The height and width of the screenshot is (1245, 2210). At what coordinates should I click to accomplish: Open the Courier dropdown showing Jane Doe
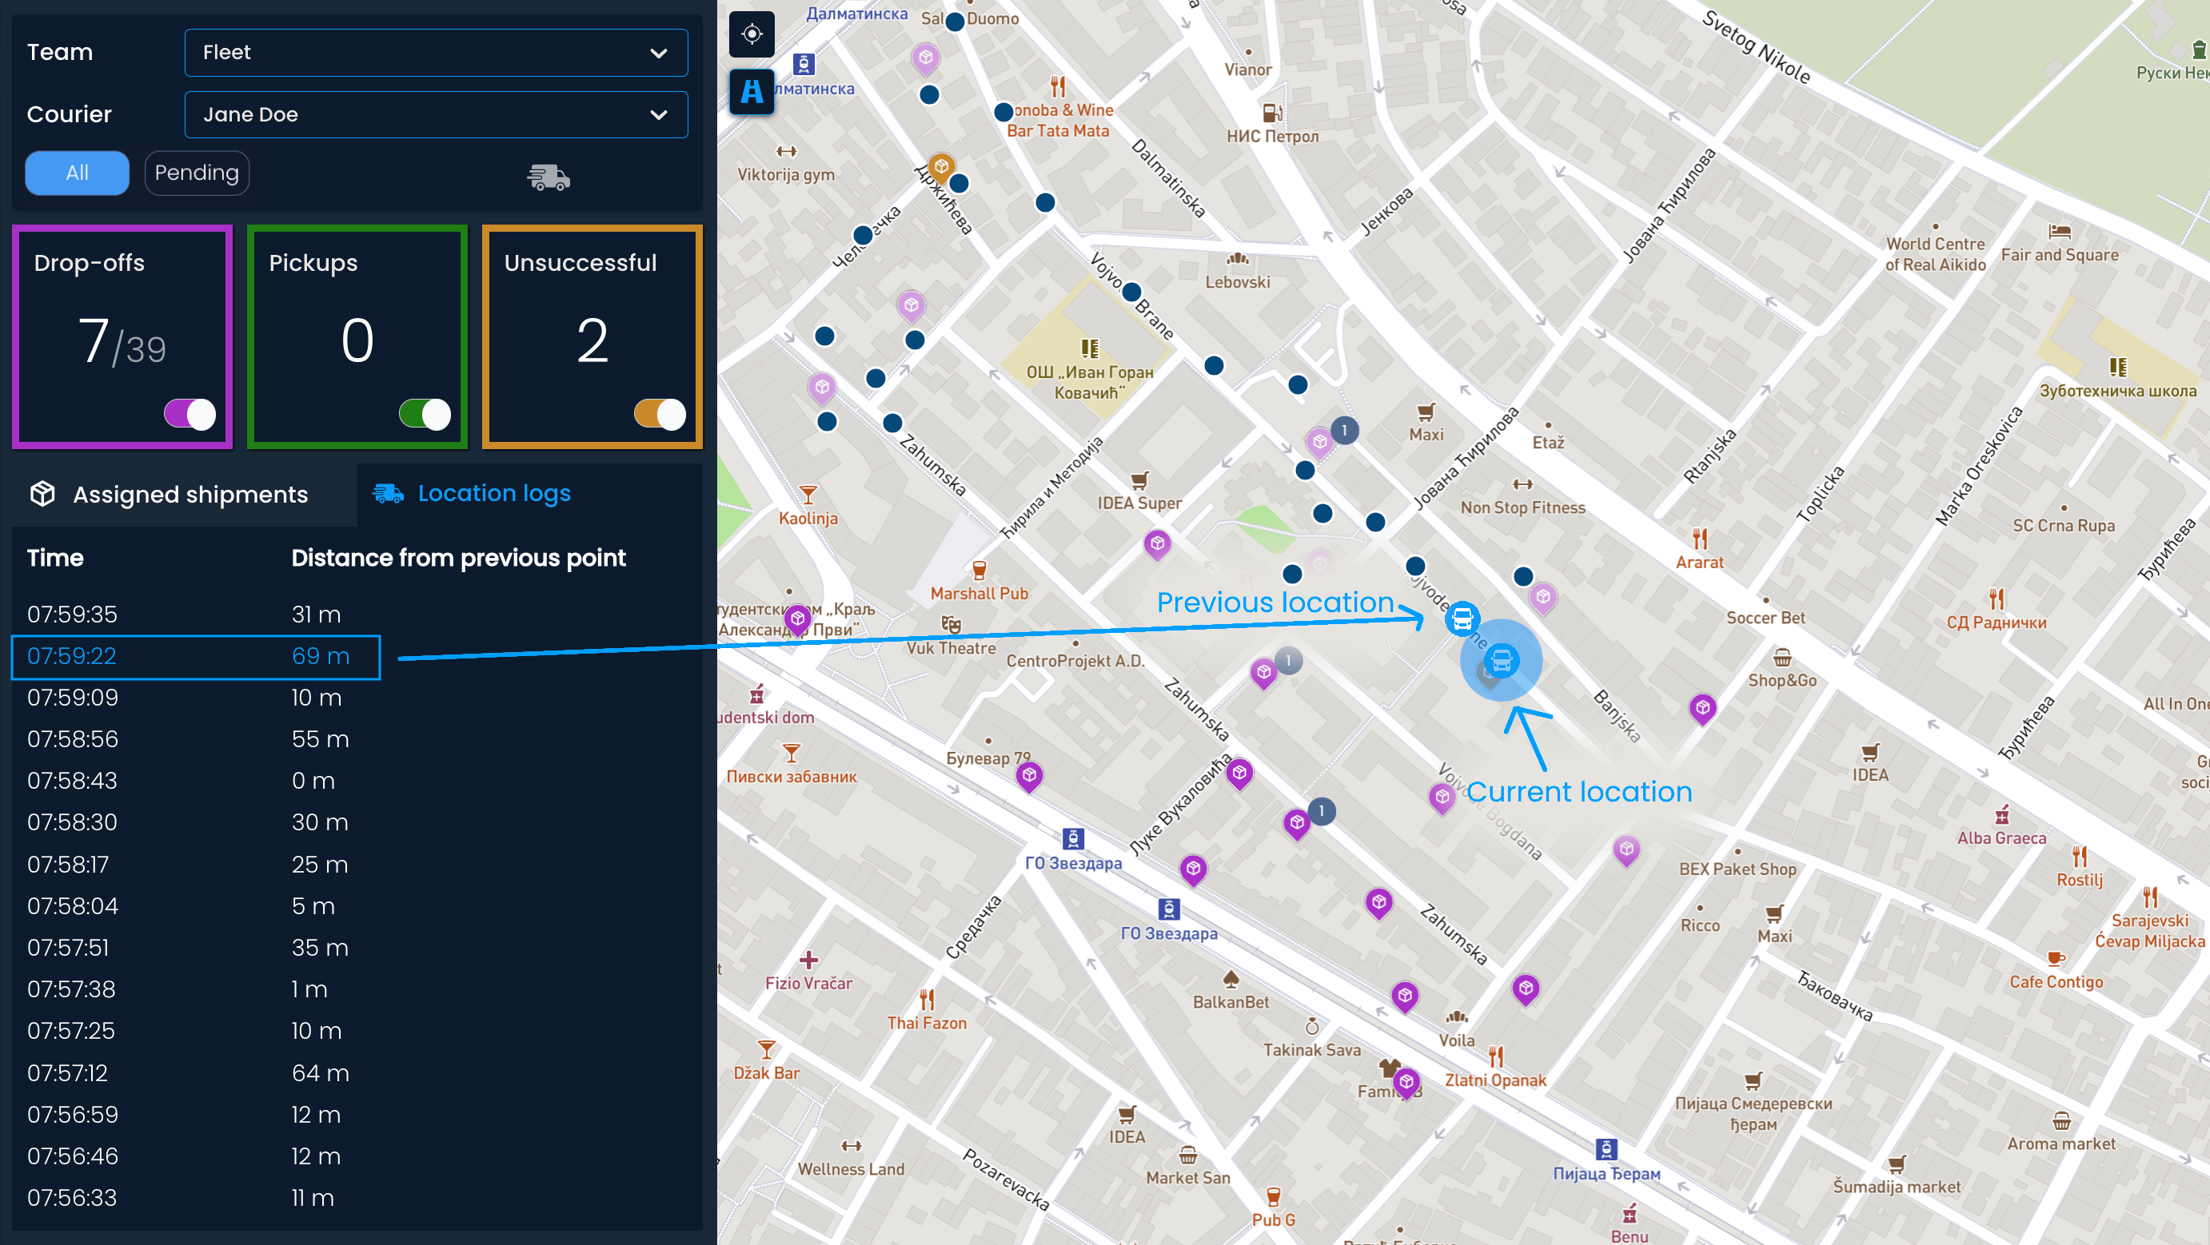click(x=436, y=115)
